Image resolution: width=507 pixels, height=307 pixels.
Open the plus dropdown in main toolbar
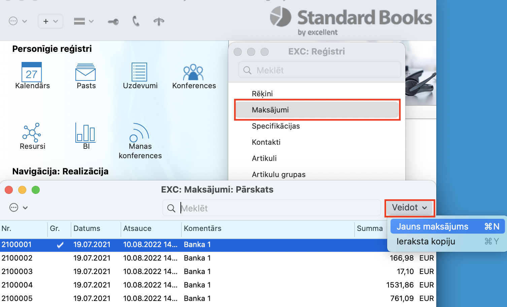50,21
